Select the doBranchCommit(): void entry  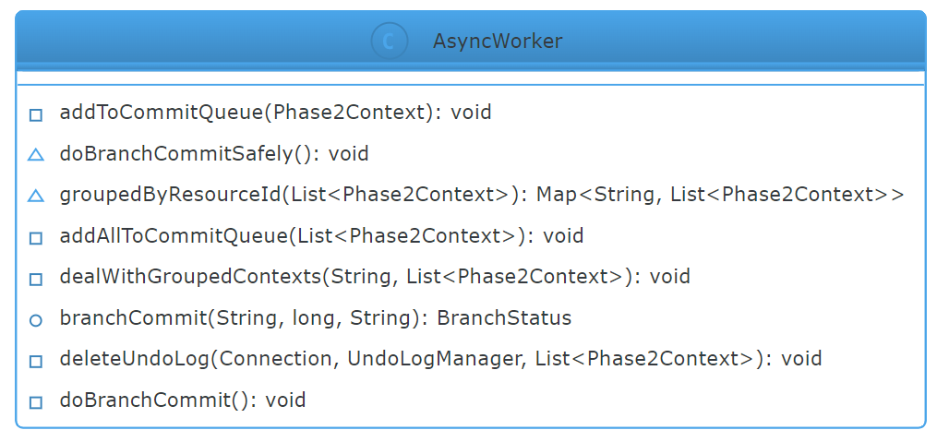tap(182, 400)
